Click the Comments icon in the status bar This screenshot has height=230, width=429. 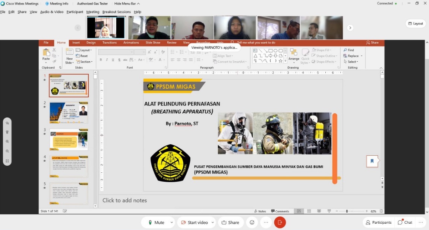pyautogui.click(x=280, y=211)
